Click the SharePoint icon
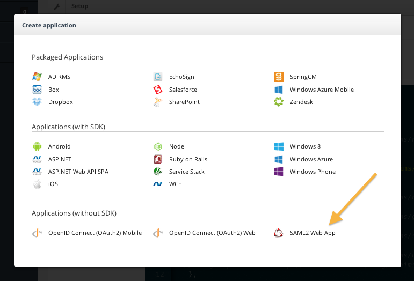Viewport: 414px width, 281px height. point(158,102)
